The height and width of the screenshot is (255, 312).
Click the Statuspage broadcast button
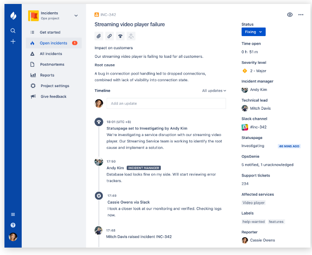click(x=120, y=36)
